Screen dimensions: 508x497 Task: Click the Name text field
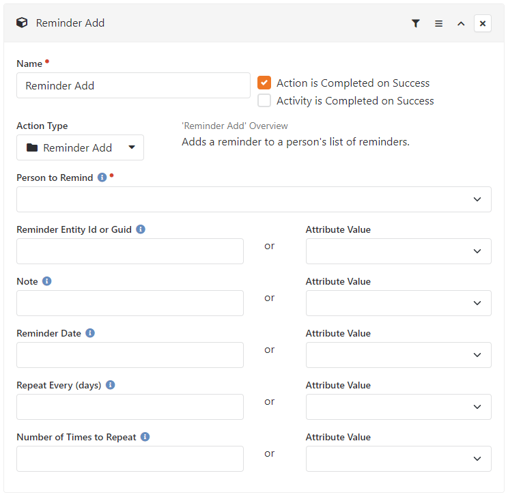pyautogui.click(x=133, y=85)
